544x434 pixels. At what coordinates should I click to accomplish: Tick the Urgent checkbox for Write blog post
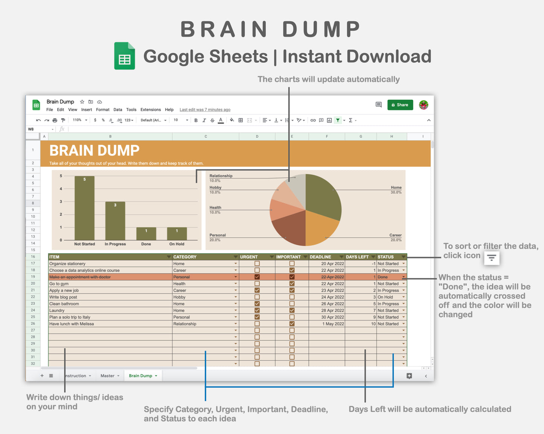point(257,297)
